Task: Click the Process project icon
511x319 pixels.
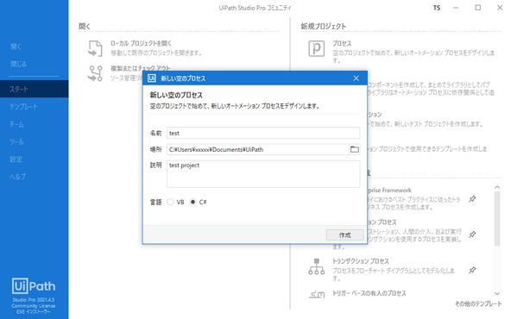Action: click(317, 48)
